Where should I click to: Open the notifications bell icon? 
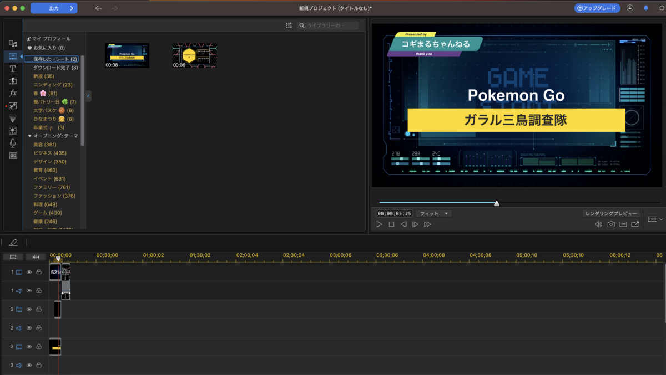click(x=645, y=8)
